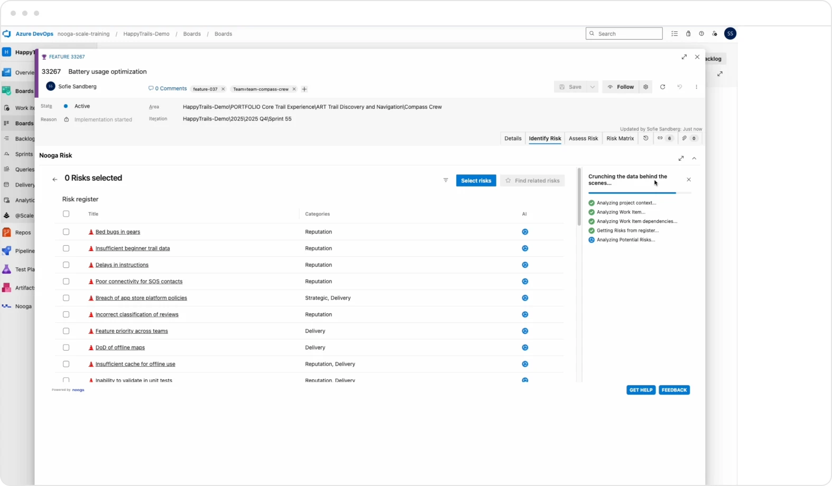This screenshot has width=832, height=486.
Task: Add a tag with the plus icon
Action: click(x=304, y=89)
